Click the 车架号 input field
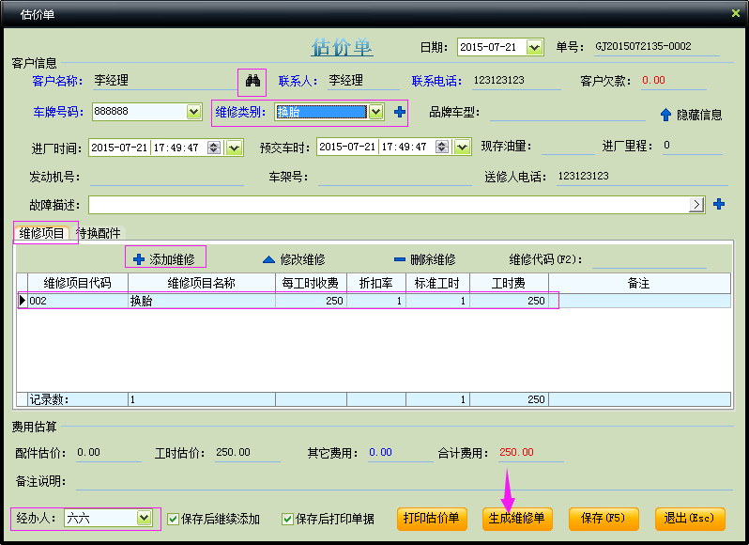This screenshot has width=749, height=545. point(394,177)
